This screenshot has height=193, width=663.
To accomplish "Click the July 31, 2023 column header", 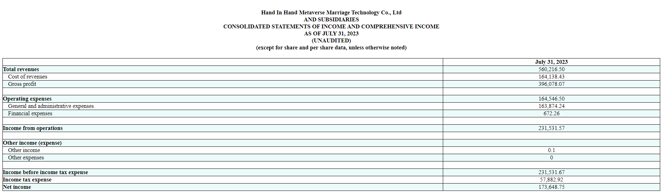I will (x=551, y=62).
